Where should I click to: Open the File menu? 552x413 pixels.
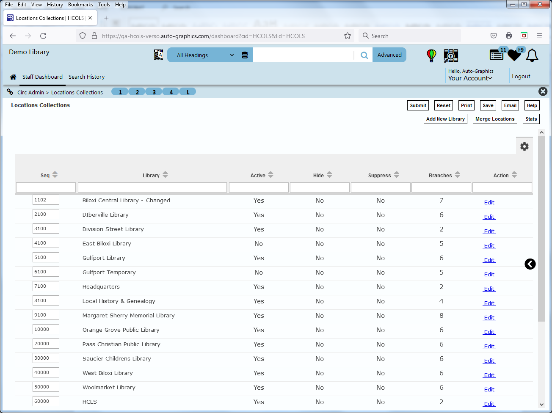pyautogui.click(x=9, y=5)
